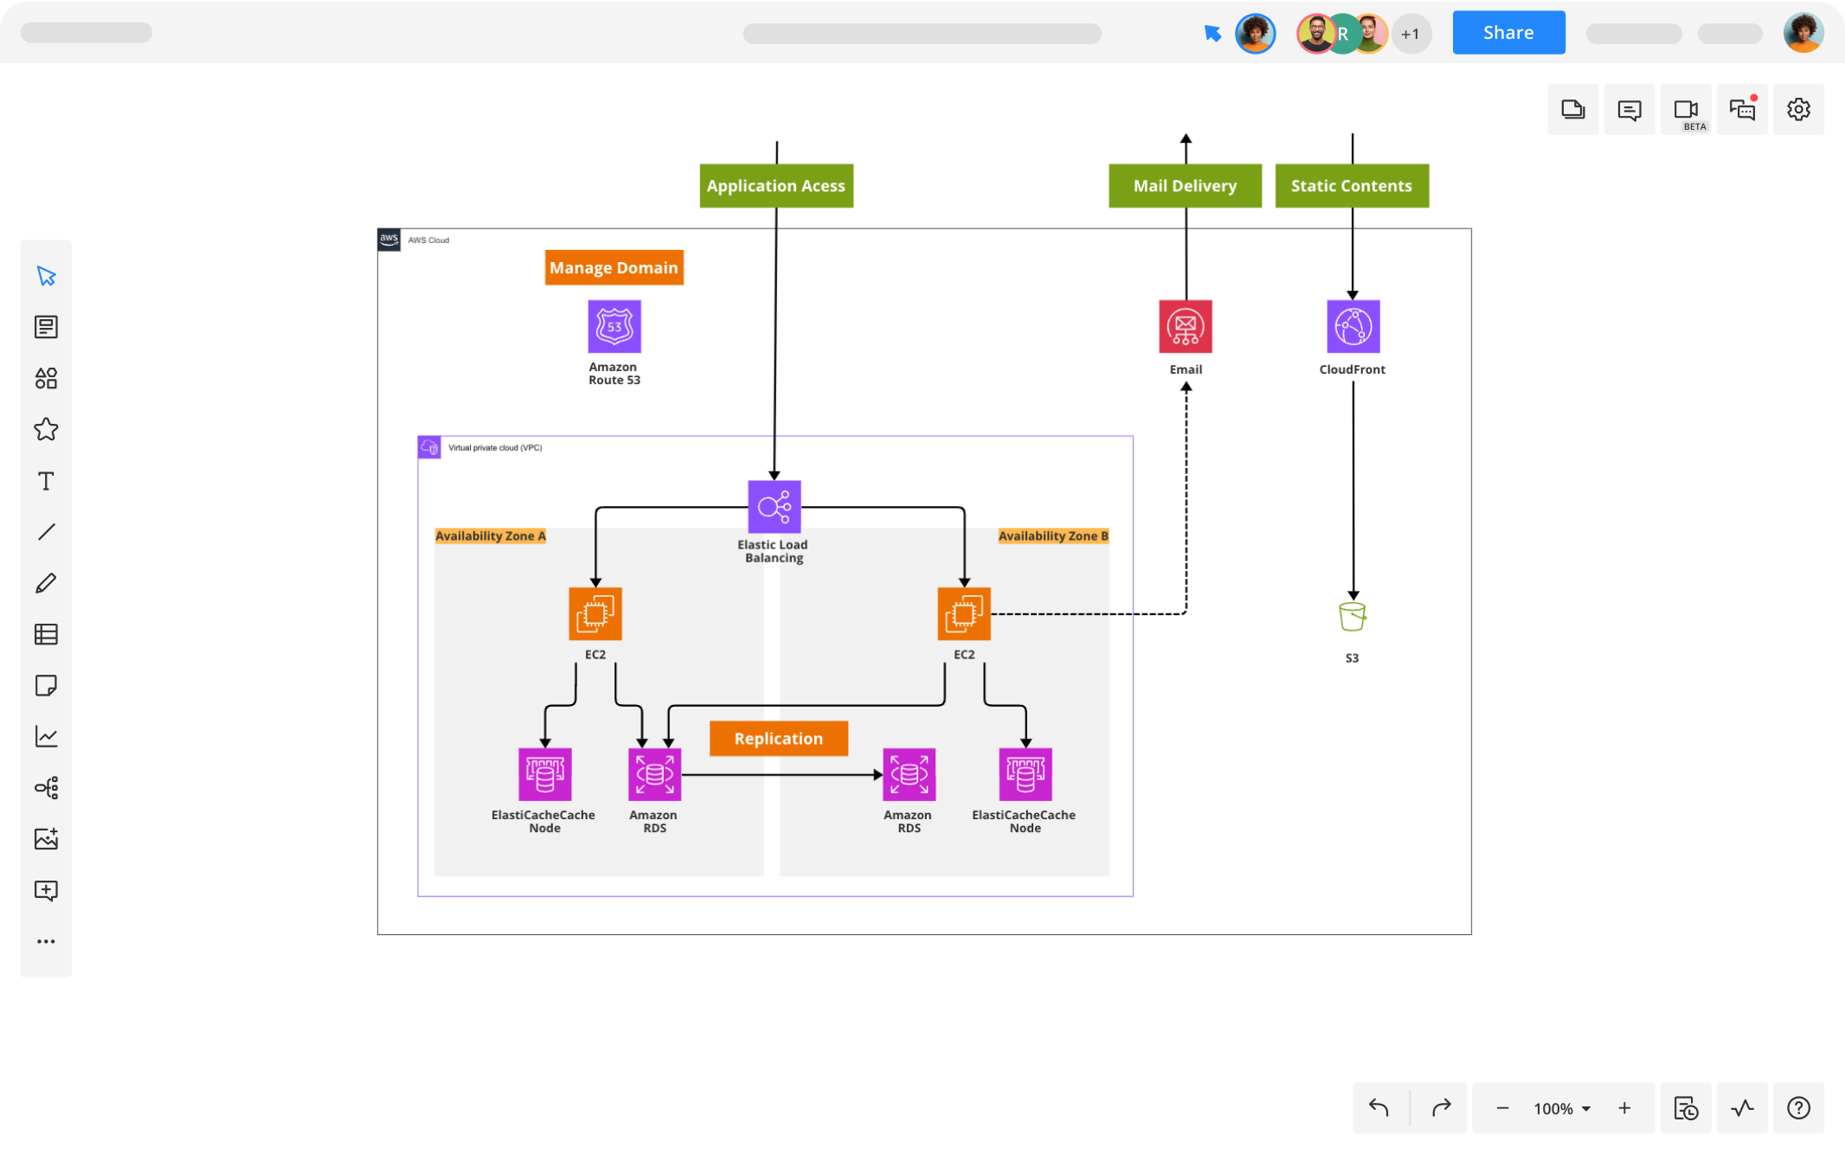Select the Sticky Note tool
1845x1154 pixels.
point(46,686)
